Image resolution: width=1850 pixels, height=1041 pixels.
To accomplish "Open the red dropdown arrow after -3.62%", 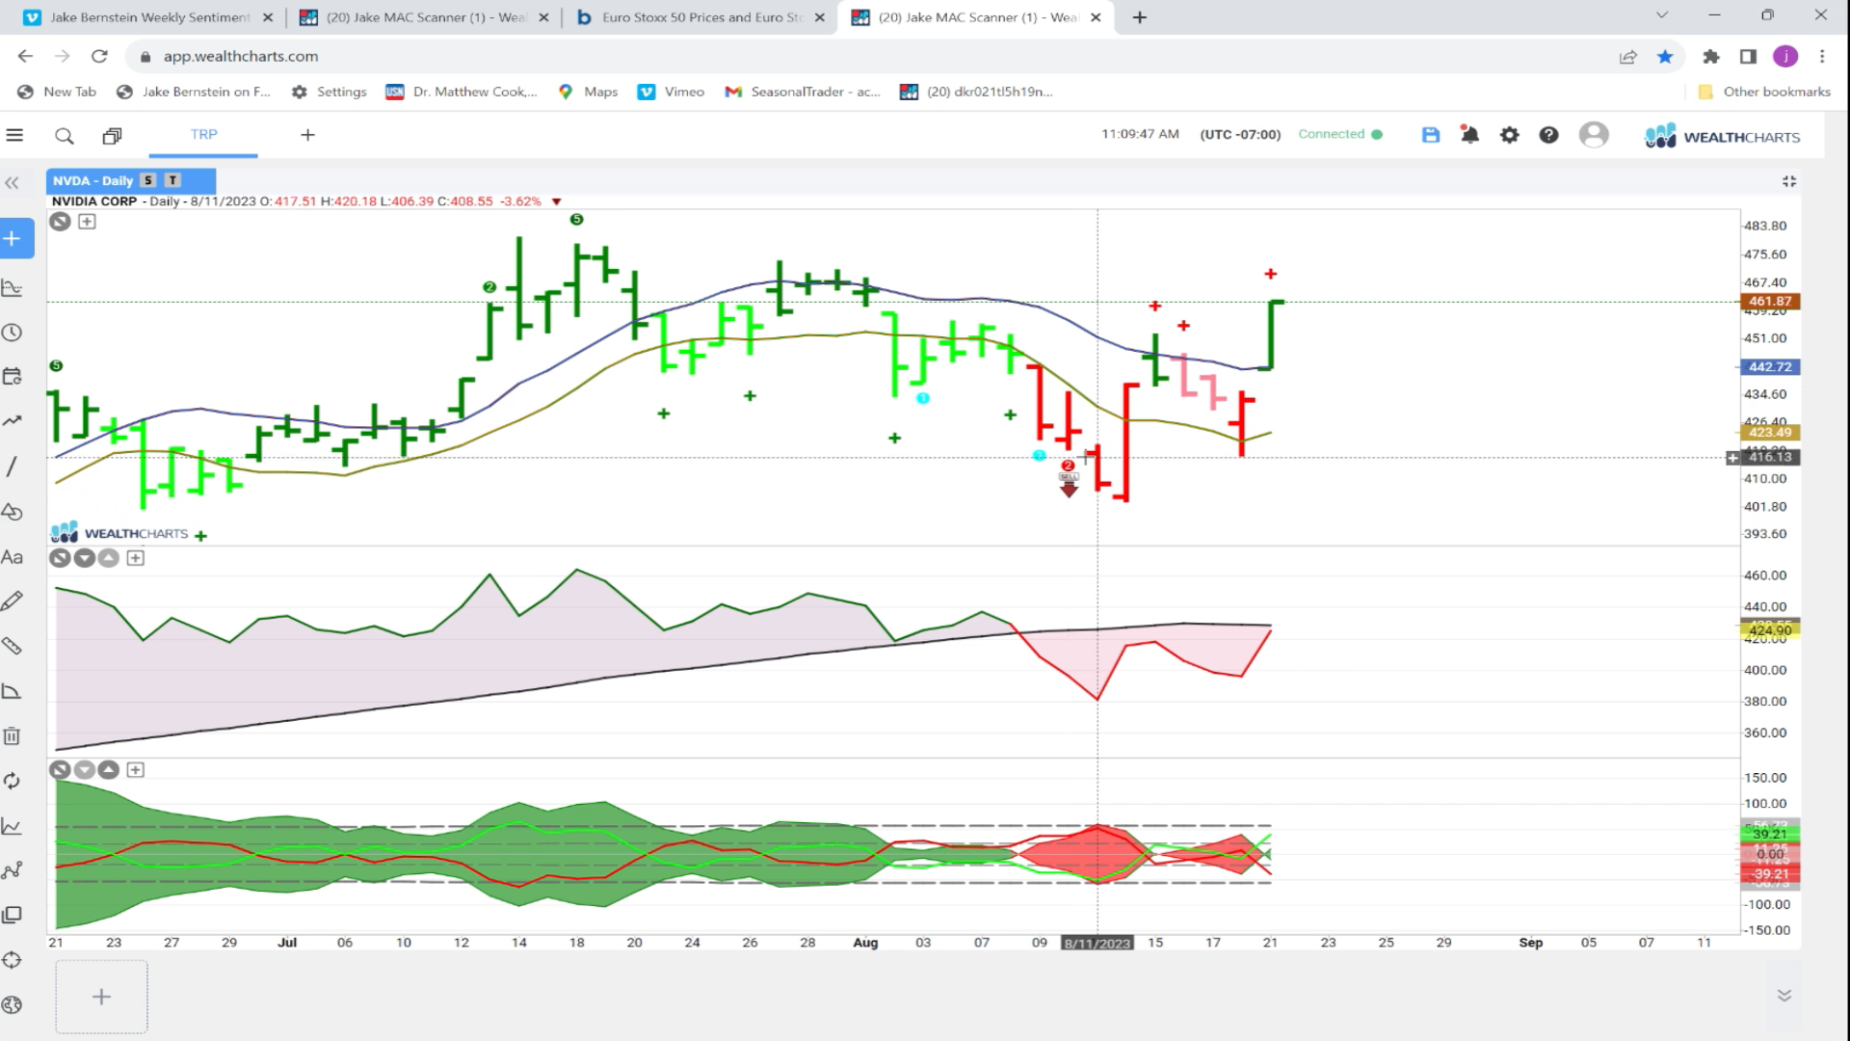I will coord(556,202).
